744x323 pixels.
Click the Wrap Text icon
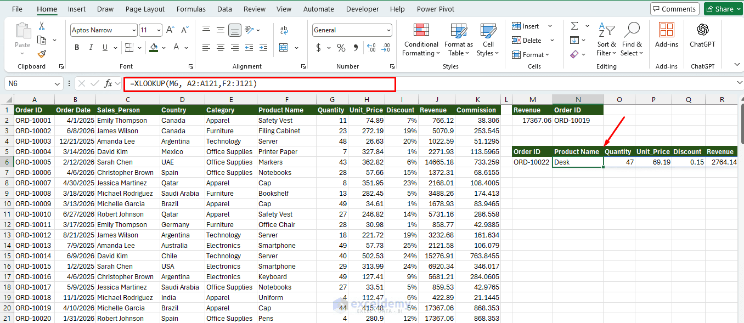[x=284, y=30]
